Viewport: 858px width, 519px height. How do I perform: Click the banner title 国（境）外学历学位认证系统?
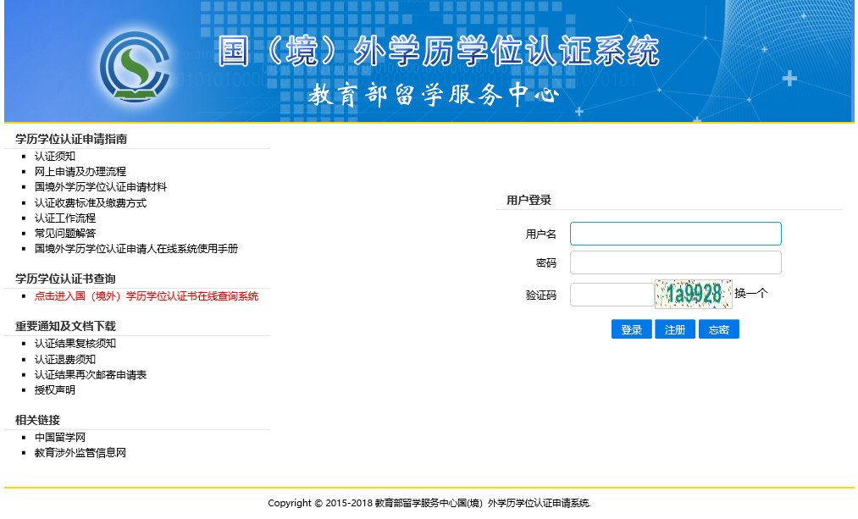click(439, 52)
